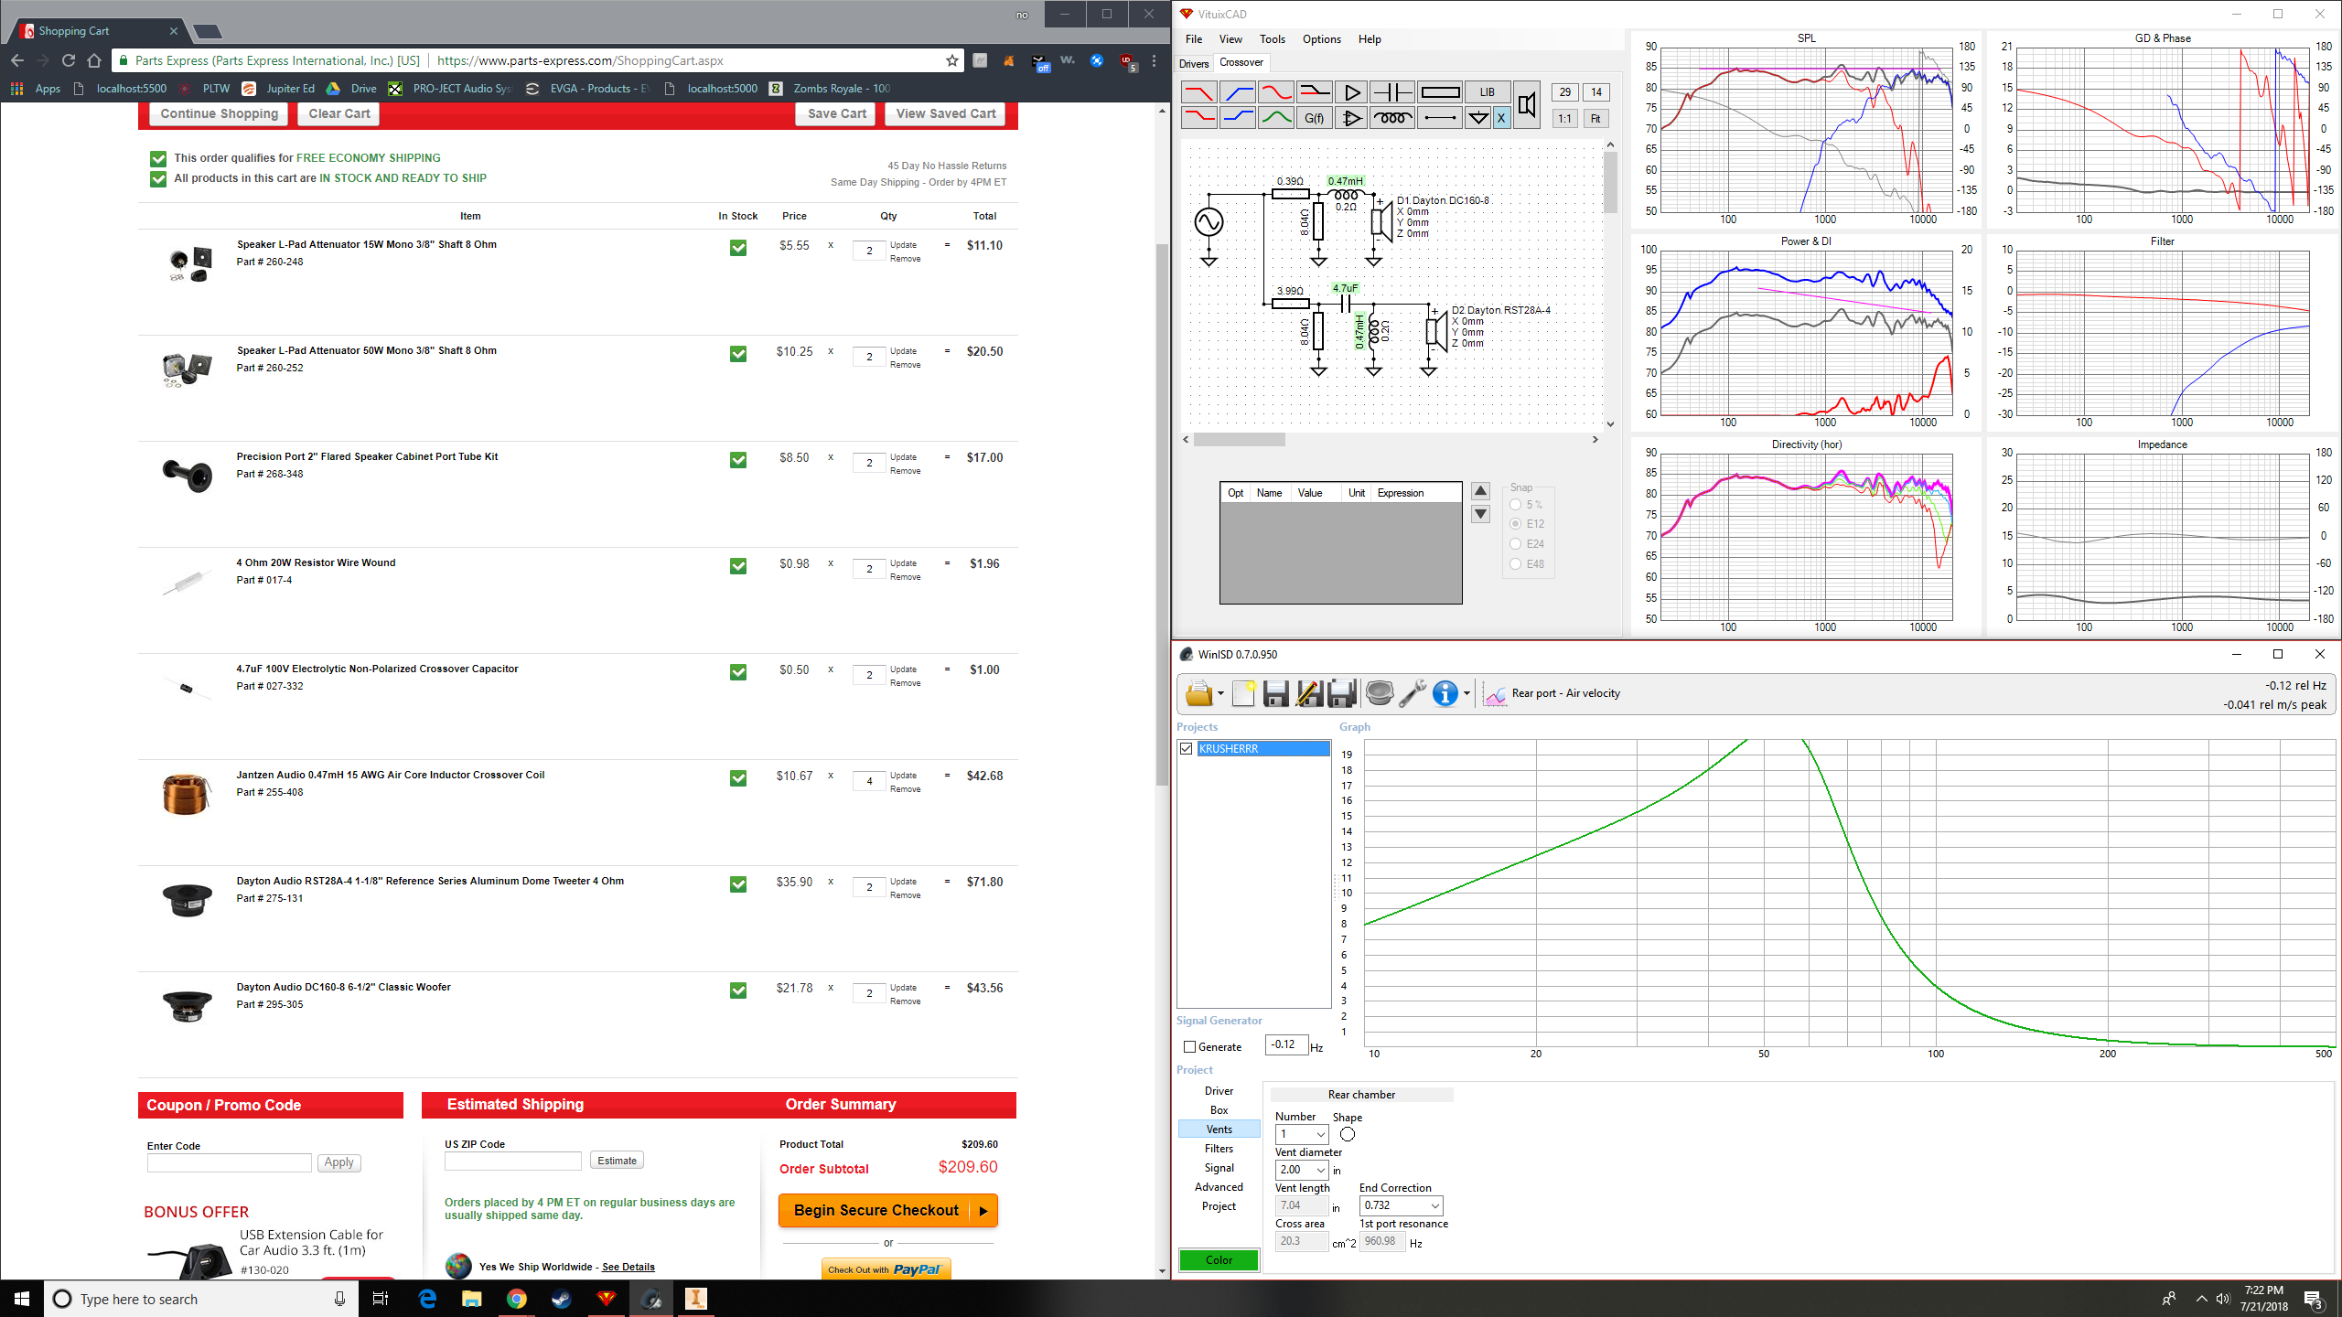2342x1317 pixels.
Task: Click the Clear Cart button
Action: [x=339, y=113]
